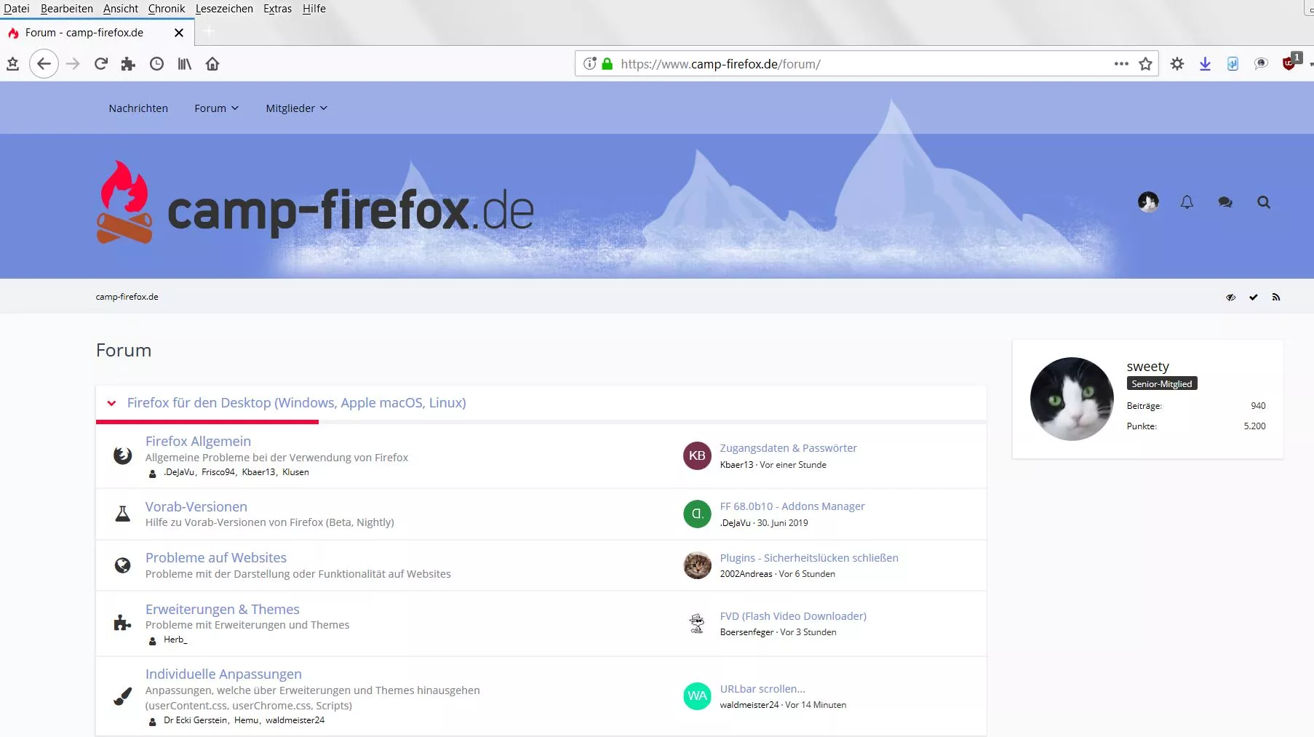This screenshot has height=737, width=1314.
Task: Open the Ansicht menu
Action: [x=121, y=9]
